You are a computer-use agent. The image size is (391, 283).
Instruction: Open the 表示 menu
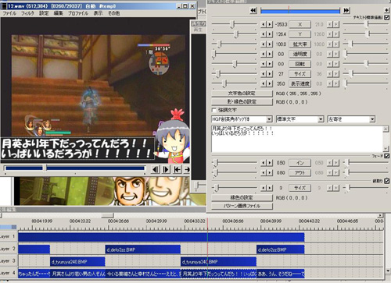click(x=98, y=13)
